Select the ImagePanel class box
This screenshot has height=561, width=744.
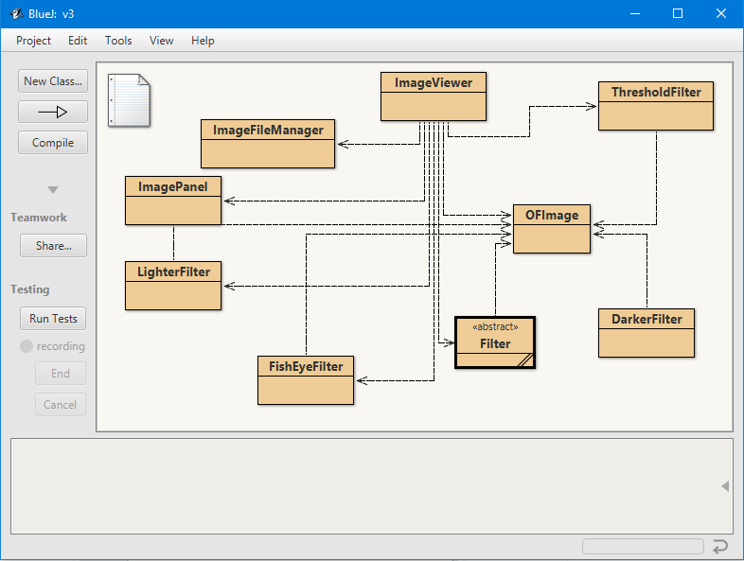click(173, 201)
